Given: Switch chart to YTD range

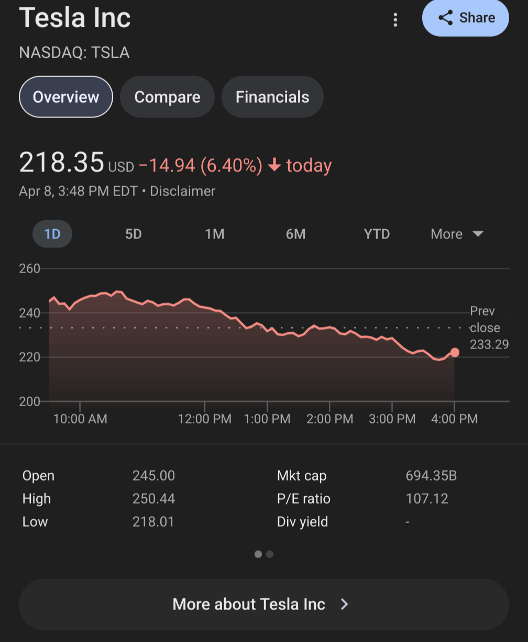Looking at the screenshot, I should click(x=377, y=234).
